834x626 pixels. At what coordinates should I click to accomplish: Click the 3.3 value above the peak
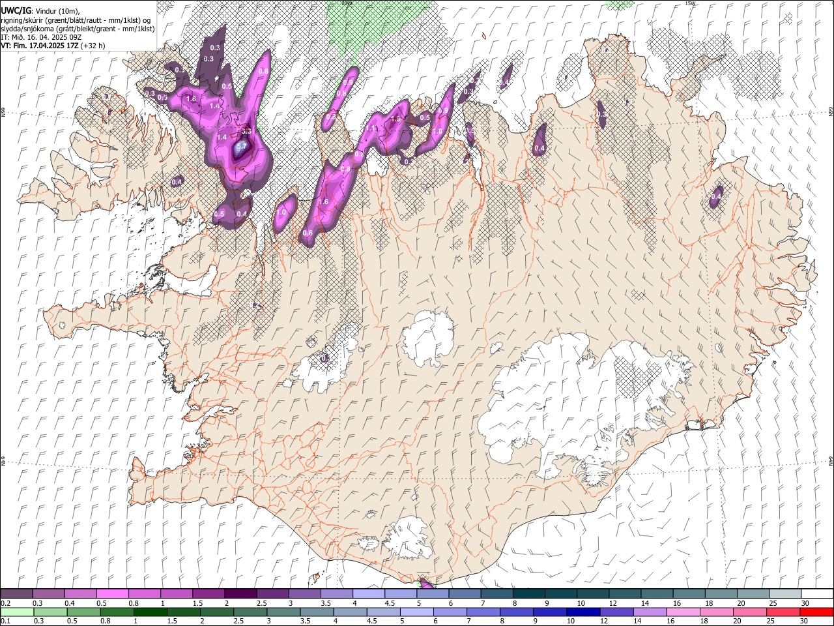pyautogui.click(x=246, y=131)
